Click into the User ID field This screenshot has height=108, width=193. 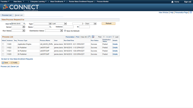pyautogui.click(x=17, y=24)
